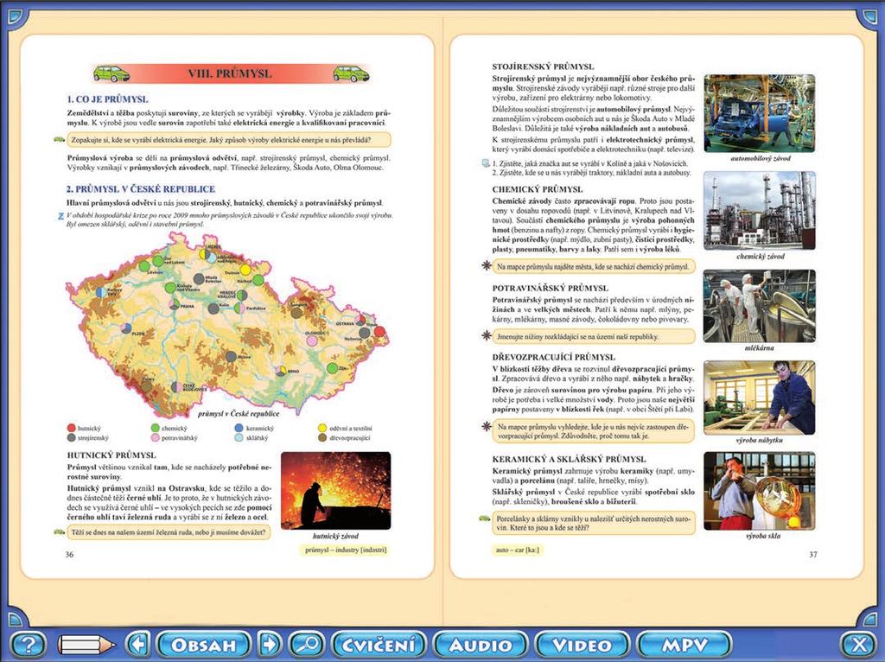Screen dimensions: 885x662
Task: Click the car icon beside the 'Zopakujte si' question
Action: tap(60, 139)
